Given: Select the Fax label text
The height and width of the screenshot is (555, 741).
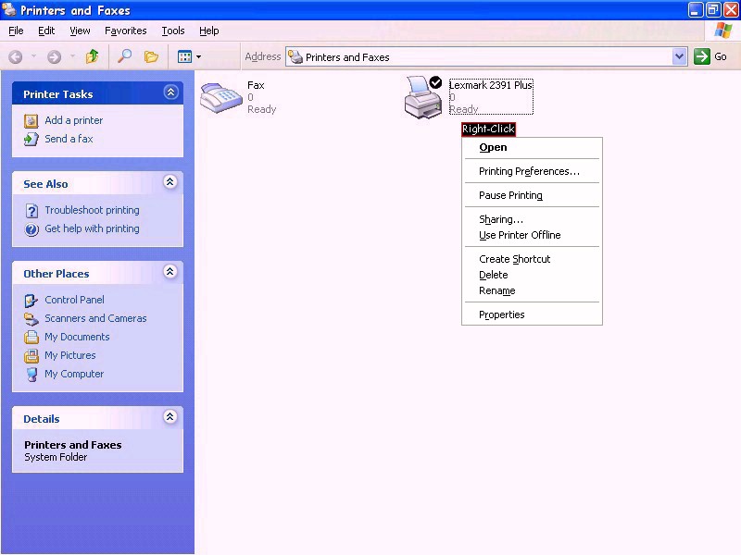Looking at the screenshot, I should pyautogui.click(x=256, y=85).
